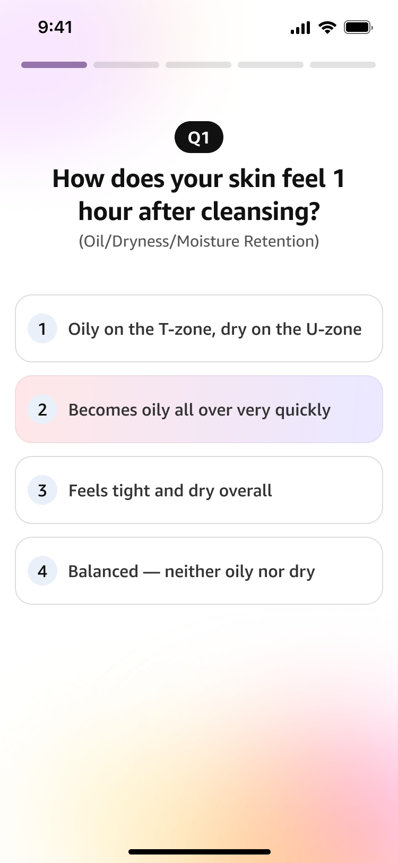Click the black Q1 question badge
The height and width of the screenshot is (863, 398).
click(x=199, y=138)
